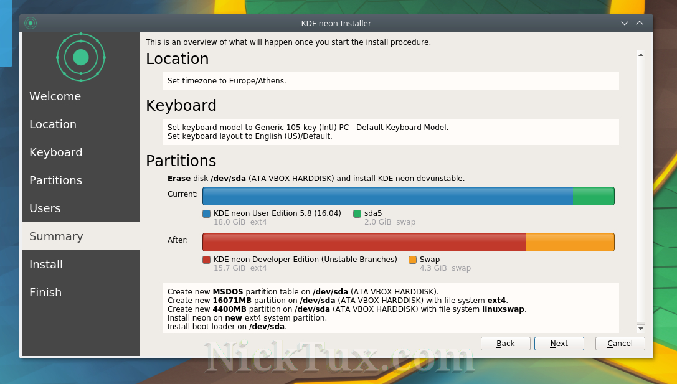Select the Welcome step in sidebar

point(55,96)
